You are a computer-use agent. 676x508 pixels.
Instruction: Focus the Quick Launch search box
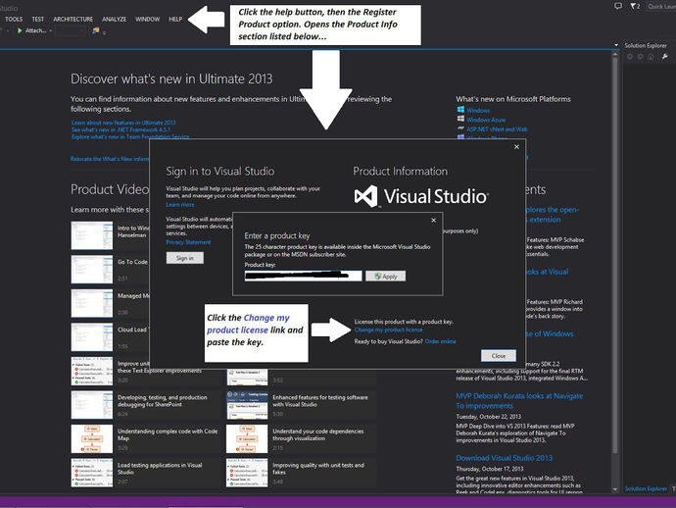660,6
